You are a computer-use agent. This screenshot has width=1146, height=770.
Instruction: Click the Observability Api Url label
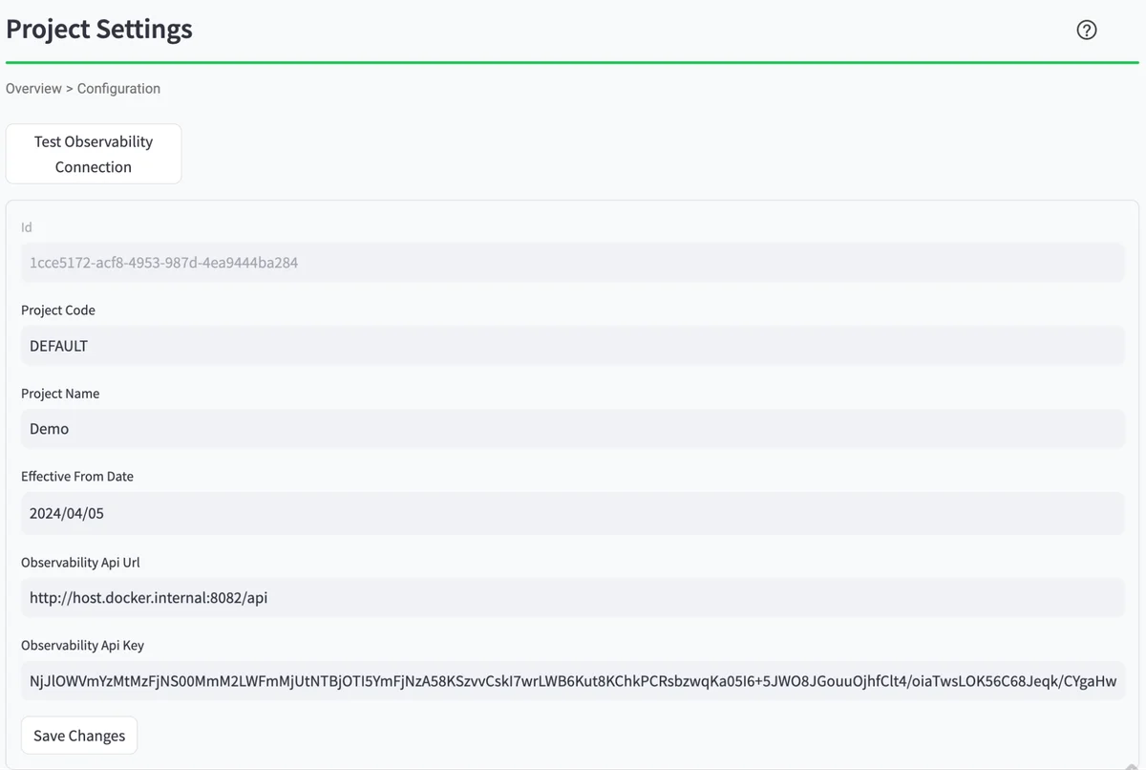(x=81, y=562)
